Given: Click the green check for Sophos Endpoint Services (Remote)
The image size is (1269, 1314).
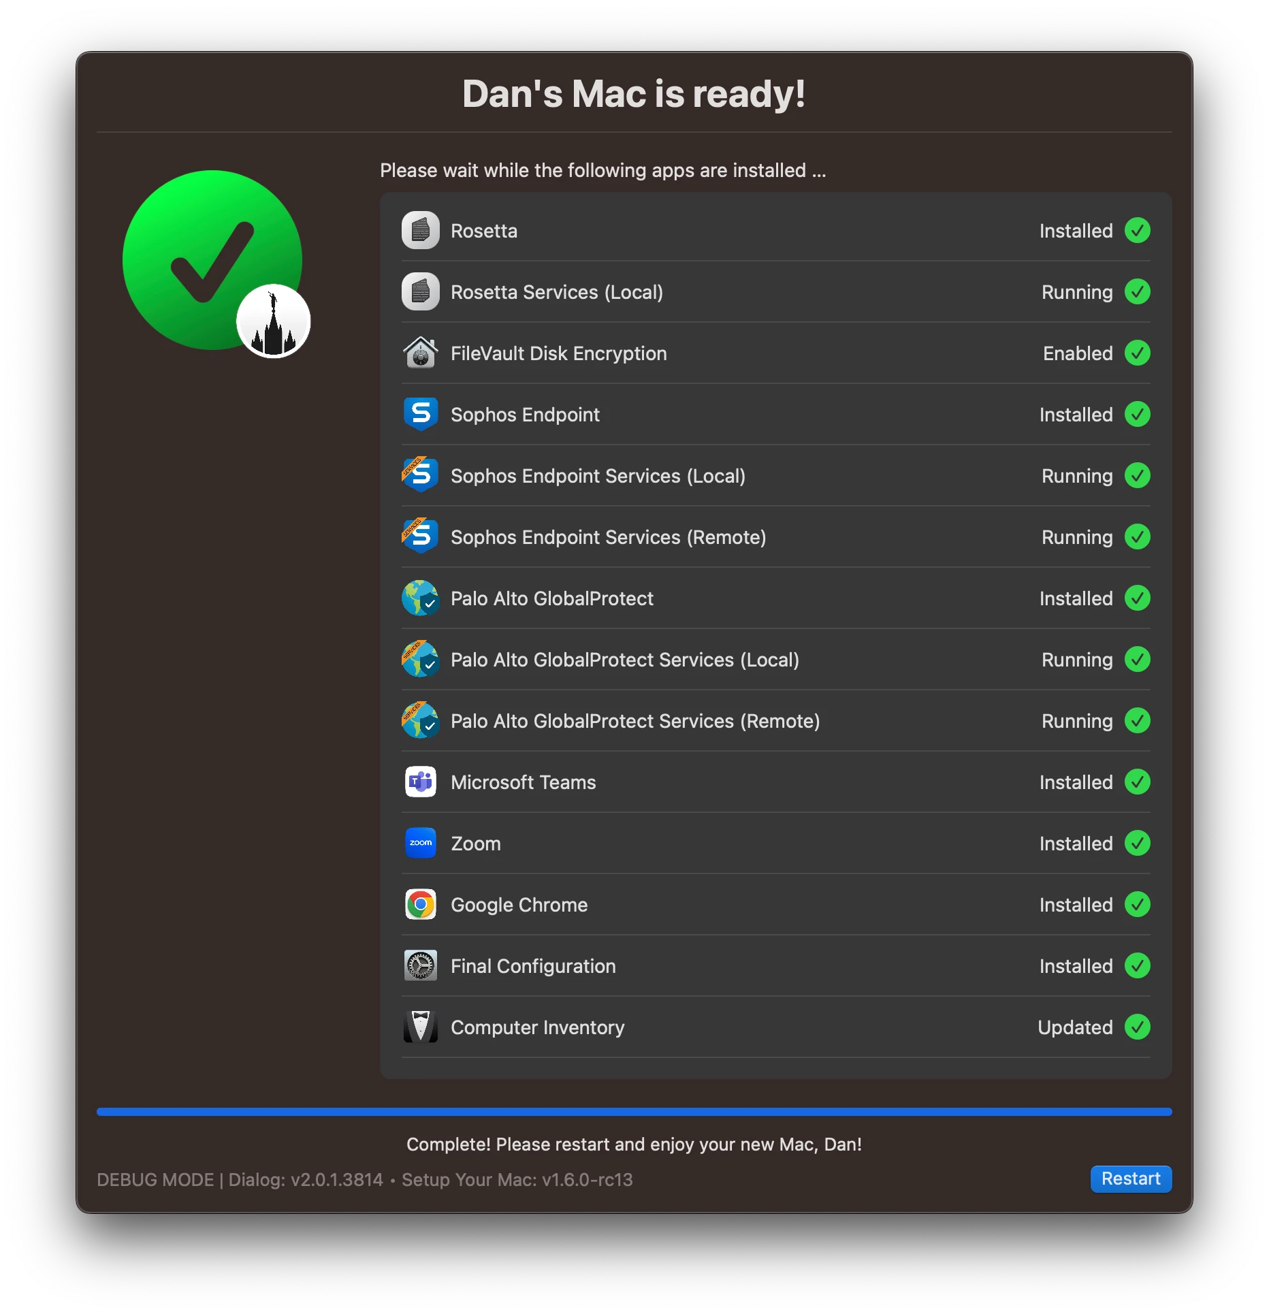Looking at the screenshot, I should point(1137,536).
